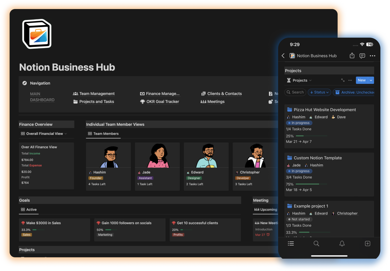Open the Projects view dropdown on phone
The image size is (390, 271).
[x=299, y=80]
